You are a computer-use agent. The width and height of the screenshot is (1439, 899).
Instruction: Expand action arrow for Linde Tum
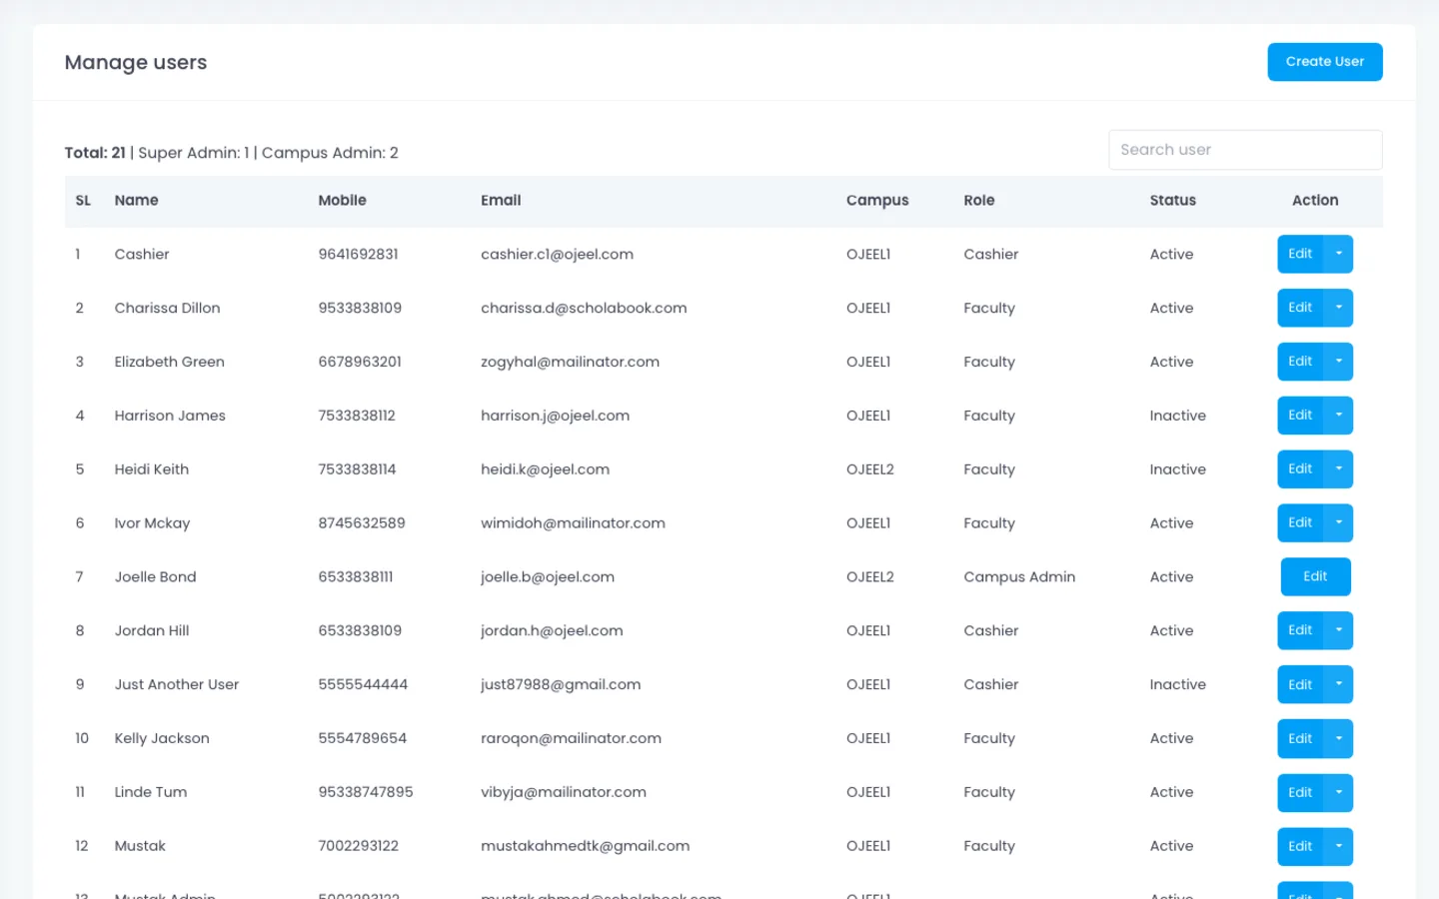pos(1339,792)
